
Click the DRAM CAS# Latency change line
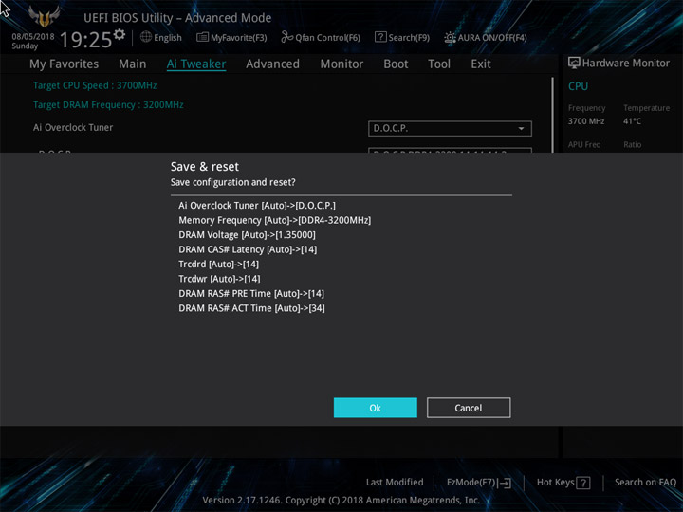tap(248, 249)
